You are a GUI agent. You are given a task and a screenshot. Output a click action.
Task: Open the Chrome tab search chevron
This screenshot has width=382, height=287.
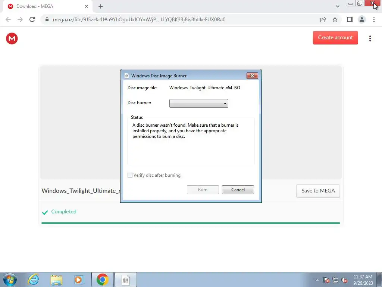coord(337,6)
